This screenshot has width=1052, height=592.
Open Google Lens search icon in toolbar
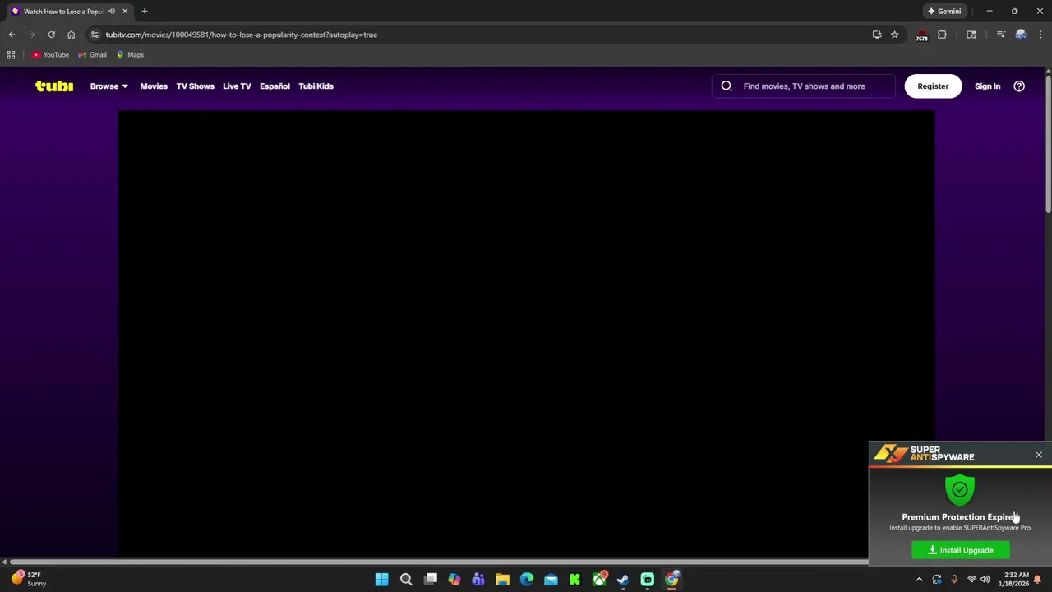(x=971, y=35)
